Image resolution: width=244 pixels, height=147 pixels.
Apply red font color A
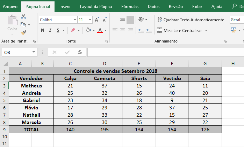click(x=100, y=30)
